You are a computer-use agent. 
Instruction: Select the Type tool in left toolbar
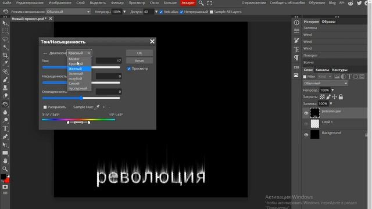click(5, 128)
